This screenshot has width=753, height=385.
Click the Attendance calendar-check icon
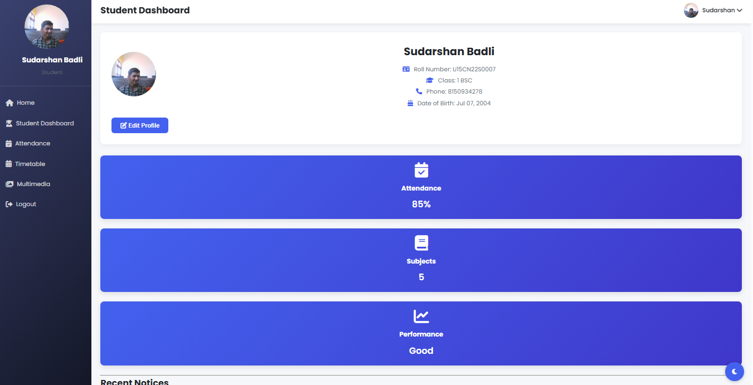click(x=421, y=170)
